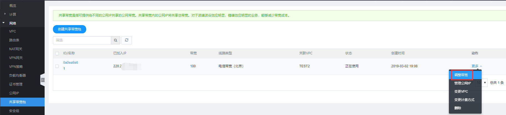Click the bandwidth value 100 cell
This screenshot has height=115, width=506.
coord(193,66)
